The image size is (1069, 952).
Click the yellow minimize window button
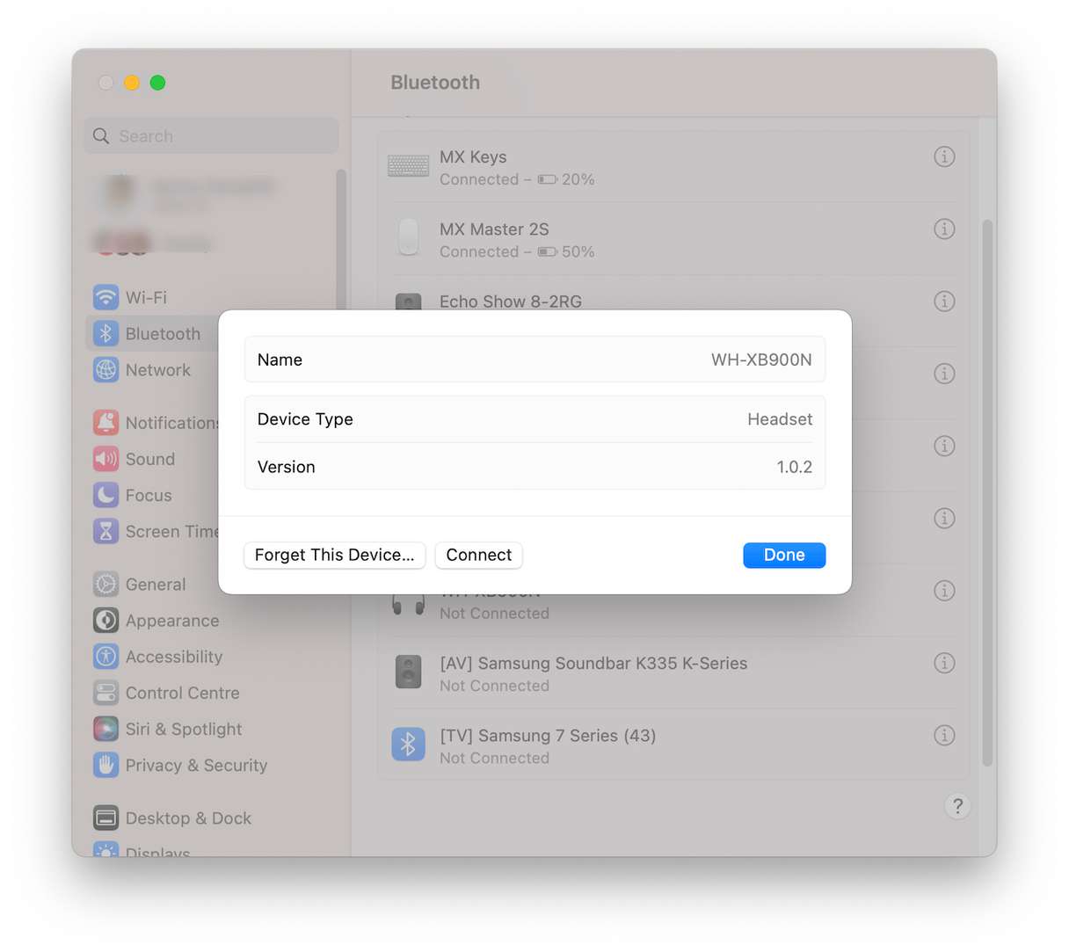coord(131,83)
